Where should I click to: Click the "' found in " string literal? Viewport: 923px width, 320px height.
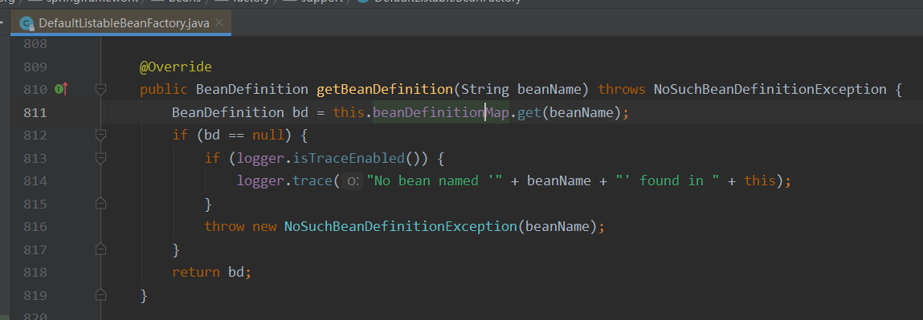(668, 180)
